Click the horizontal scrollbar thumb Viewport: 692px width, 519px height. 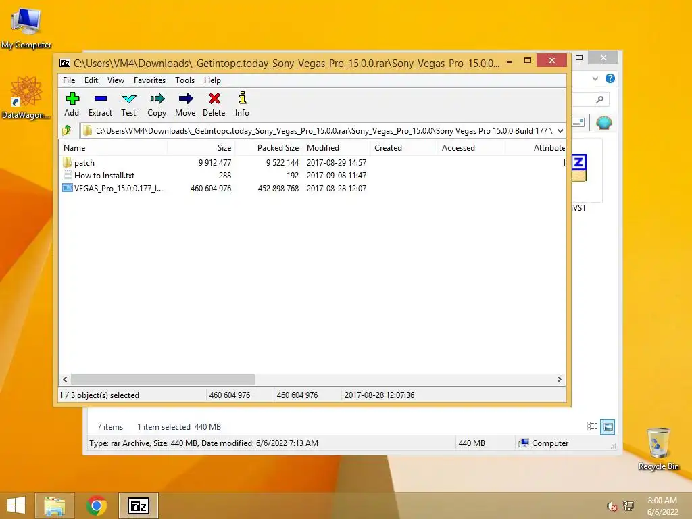click(163, 380)
